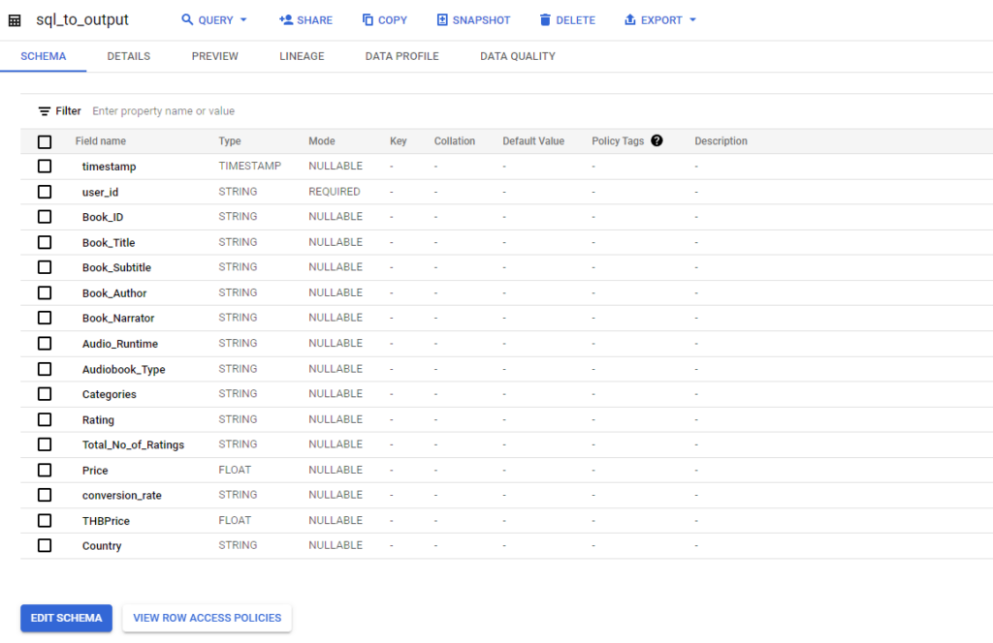Screen dimensions: 993x643
Task: Click the Share add-person icon
Action: click(285, 20)
